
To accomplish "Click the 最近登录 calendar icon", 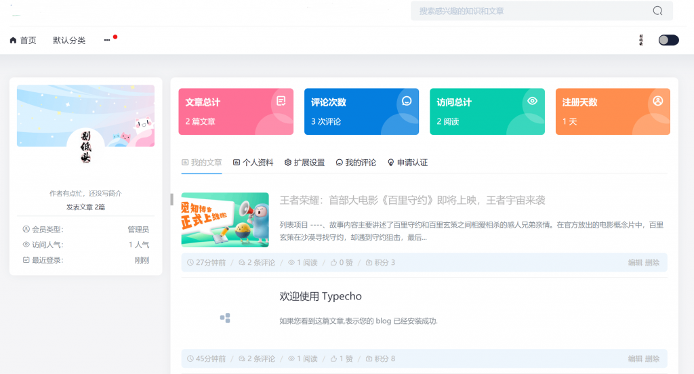I will (26, 259).
